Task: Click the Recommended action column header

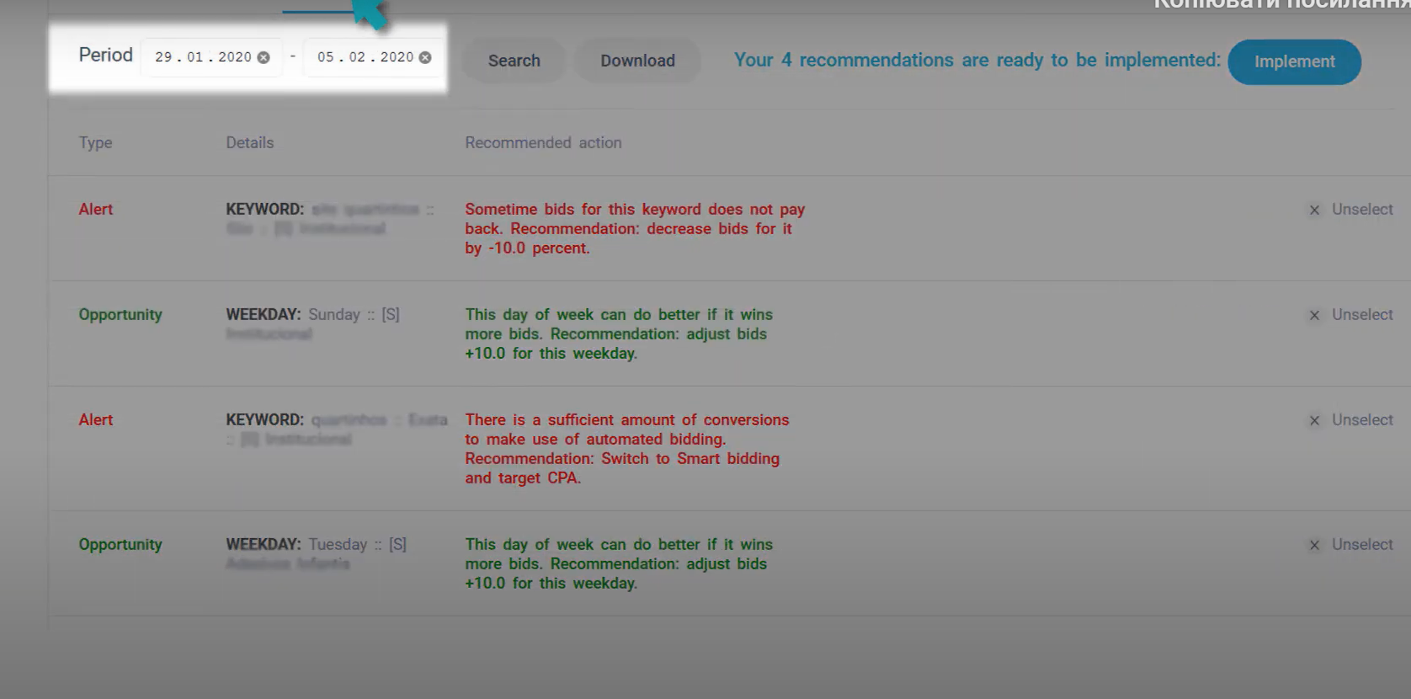Action: point(543,143)
